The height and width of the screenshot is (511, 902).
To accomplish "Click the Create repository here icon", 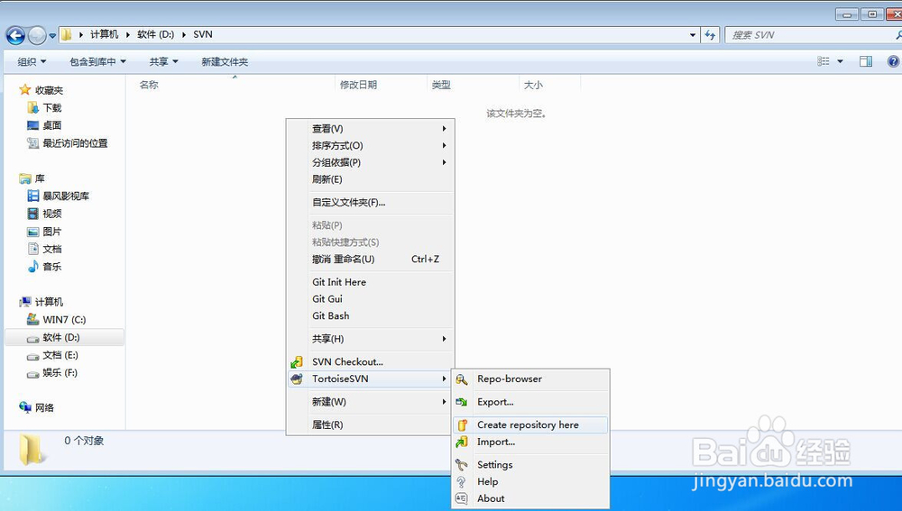I will [x=461, y=425].
